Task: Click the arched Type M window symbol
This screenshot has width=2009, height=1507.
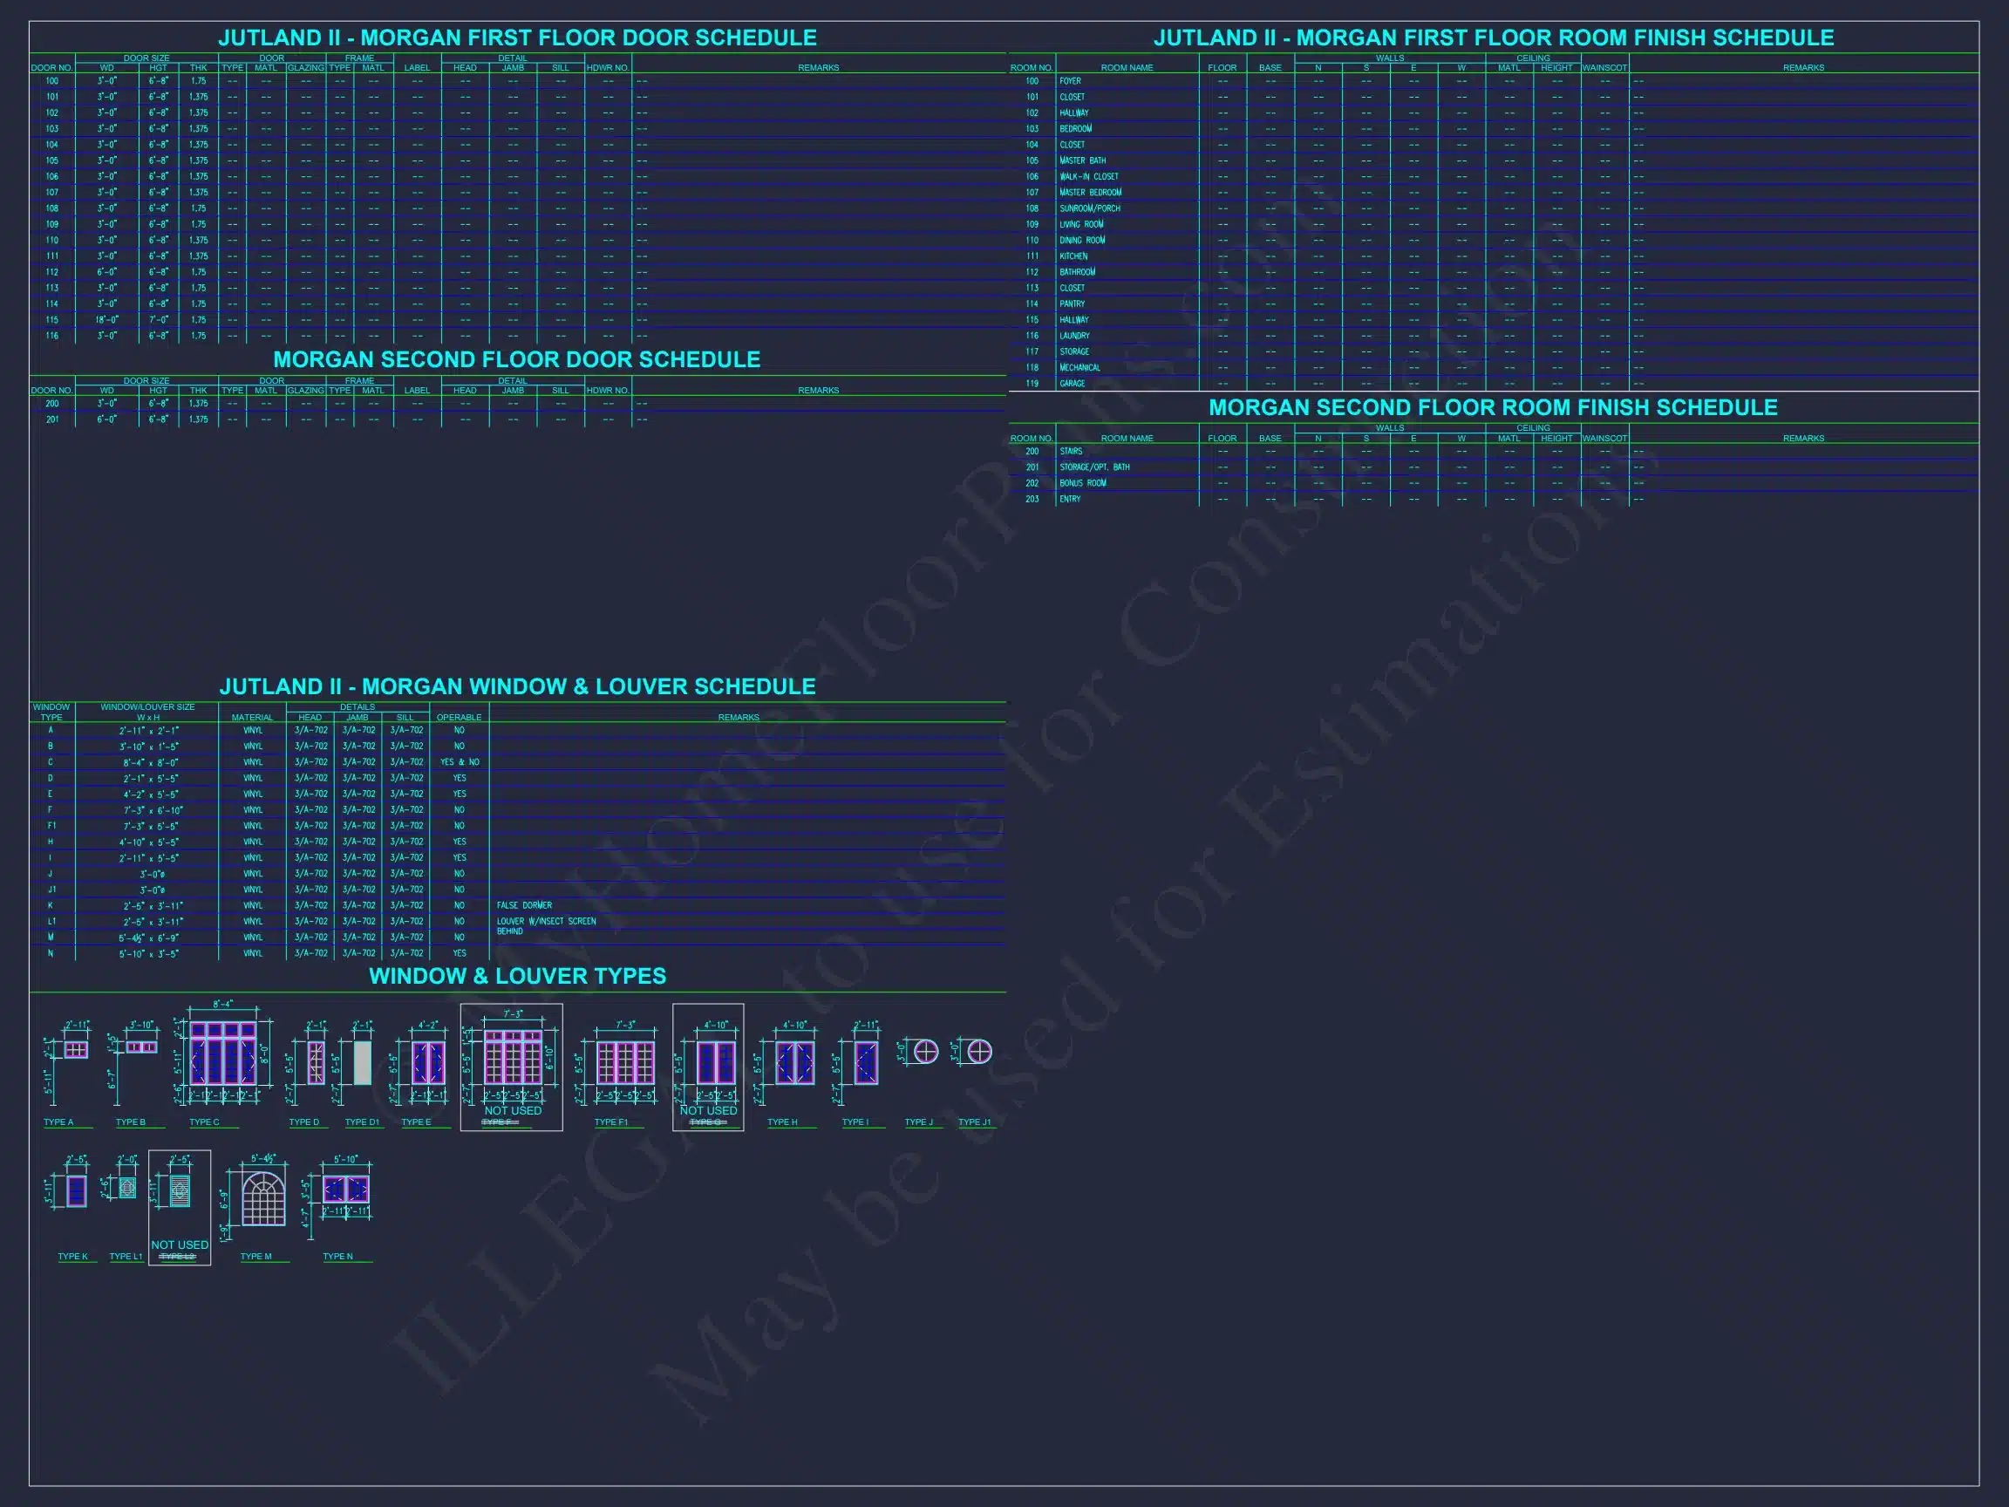Action: point(263,1198)
